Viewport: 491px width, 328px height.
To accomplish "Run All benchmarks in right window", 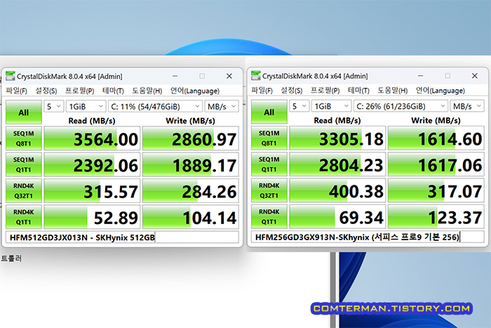I will pos(269,112).
